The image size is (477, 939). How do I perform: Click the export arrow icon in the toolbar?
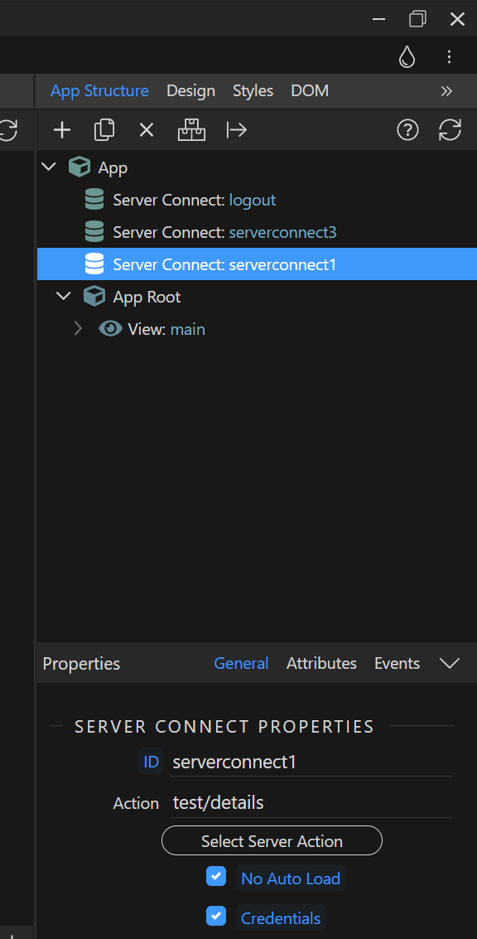[236, 129]
